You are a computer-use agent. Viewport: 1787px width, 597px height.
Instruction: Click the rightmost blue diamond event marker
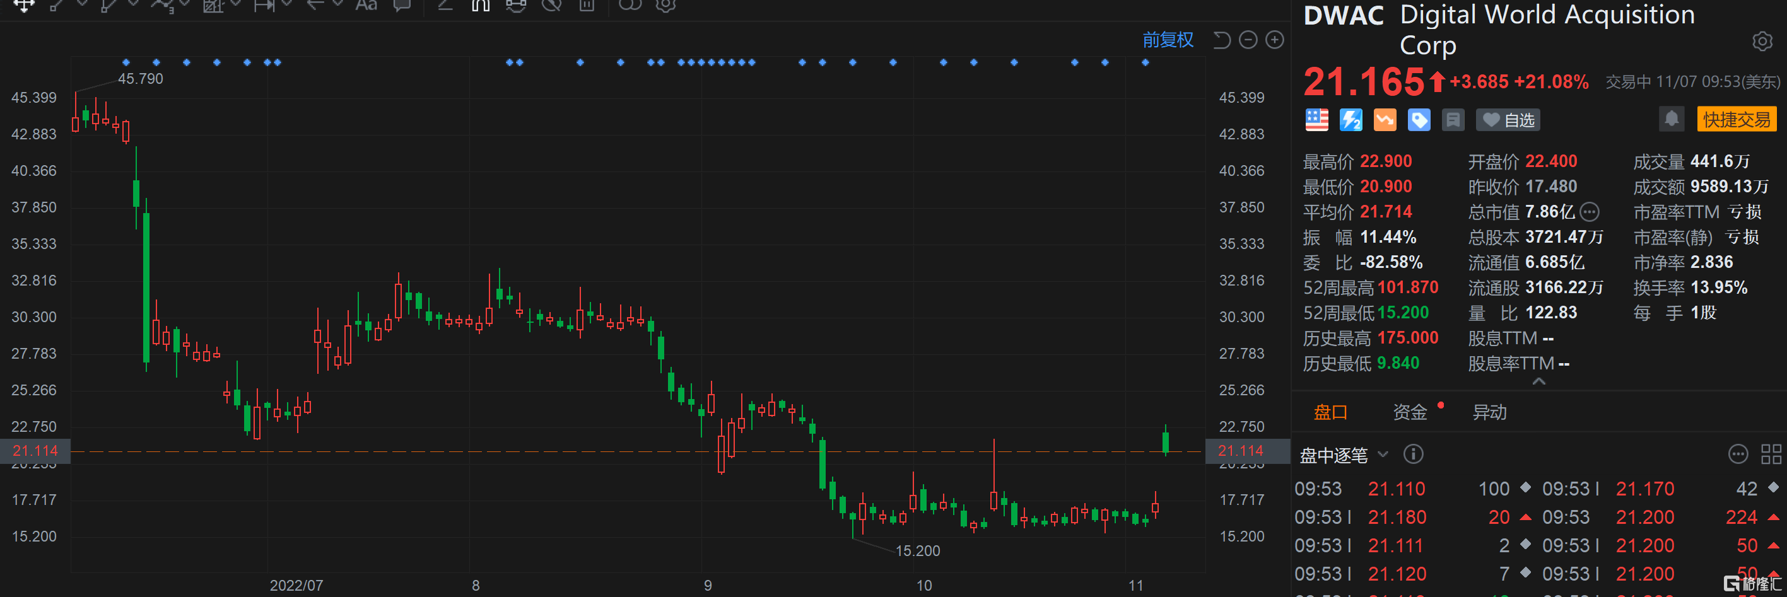pyautogui.click(x=1145, y=62)
